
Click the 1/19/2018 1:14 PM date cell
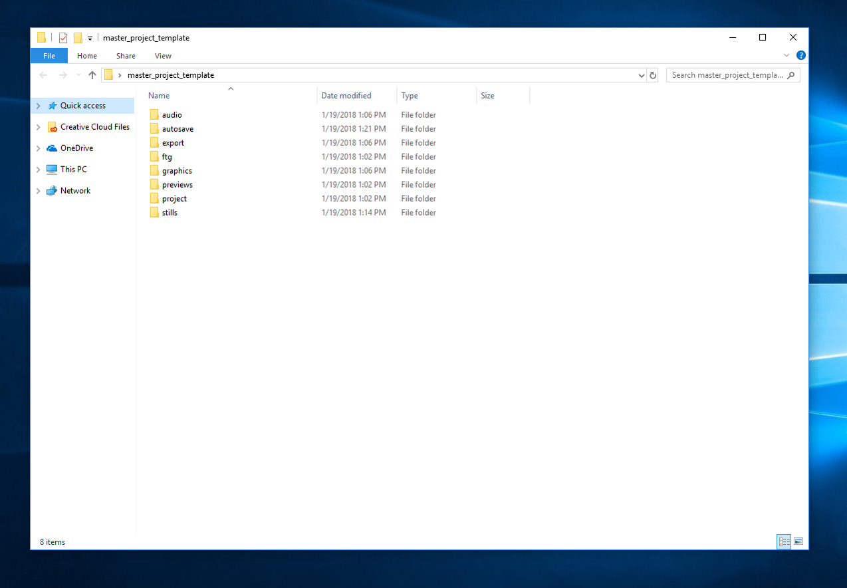click(354, 213)
